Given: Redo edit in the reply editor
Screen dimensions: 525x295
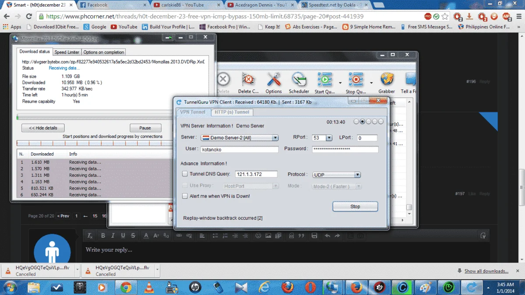Looking at the screenshot, I should [x=337, y=235].
